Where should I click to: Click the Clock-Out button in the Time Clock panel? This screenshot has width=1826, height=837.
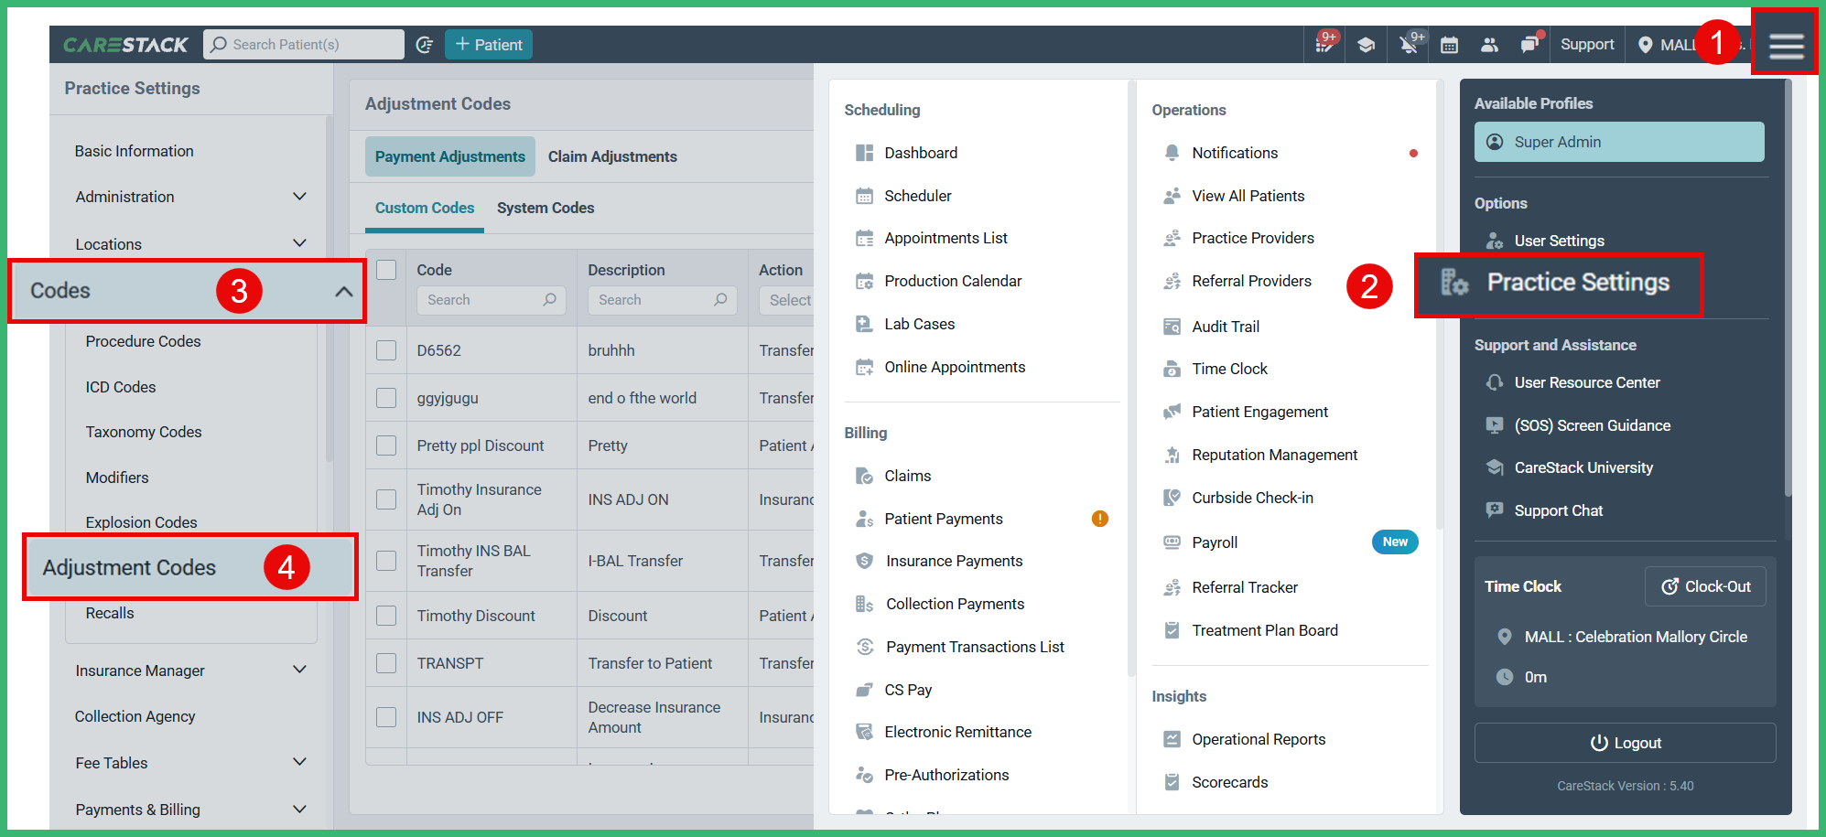1705,585
